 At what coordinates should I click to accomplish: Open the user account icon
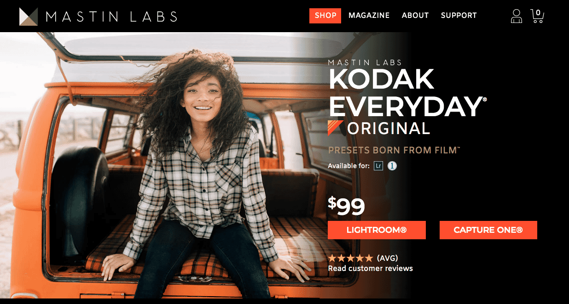[x=517, y=16]
